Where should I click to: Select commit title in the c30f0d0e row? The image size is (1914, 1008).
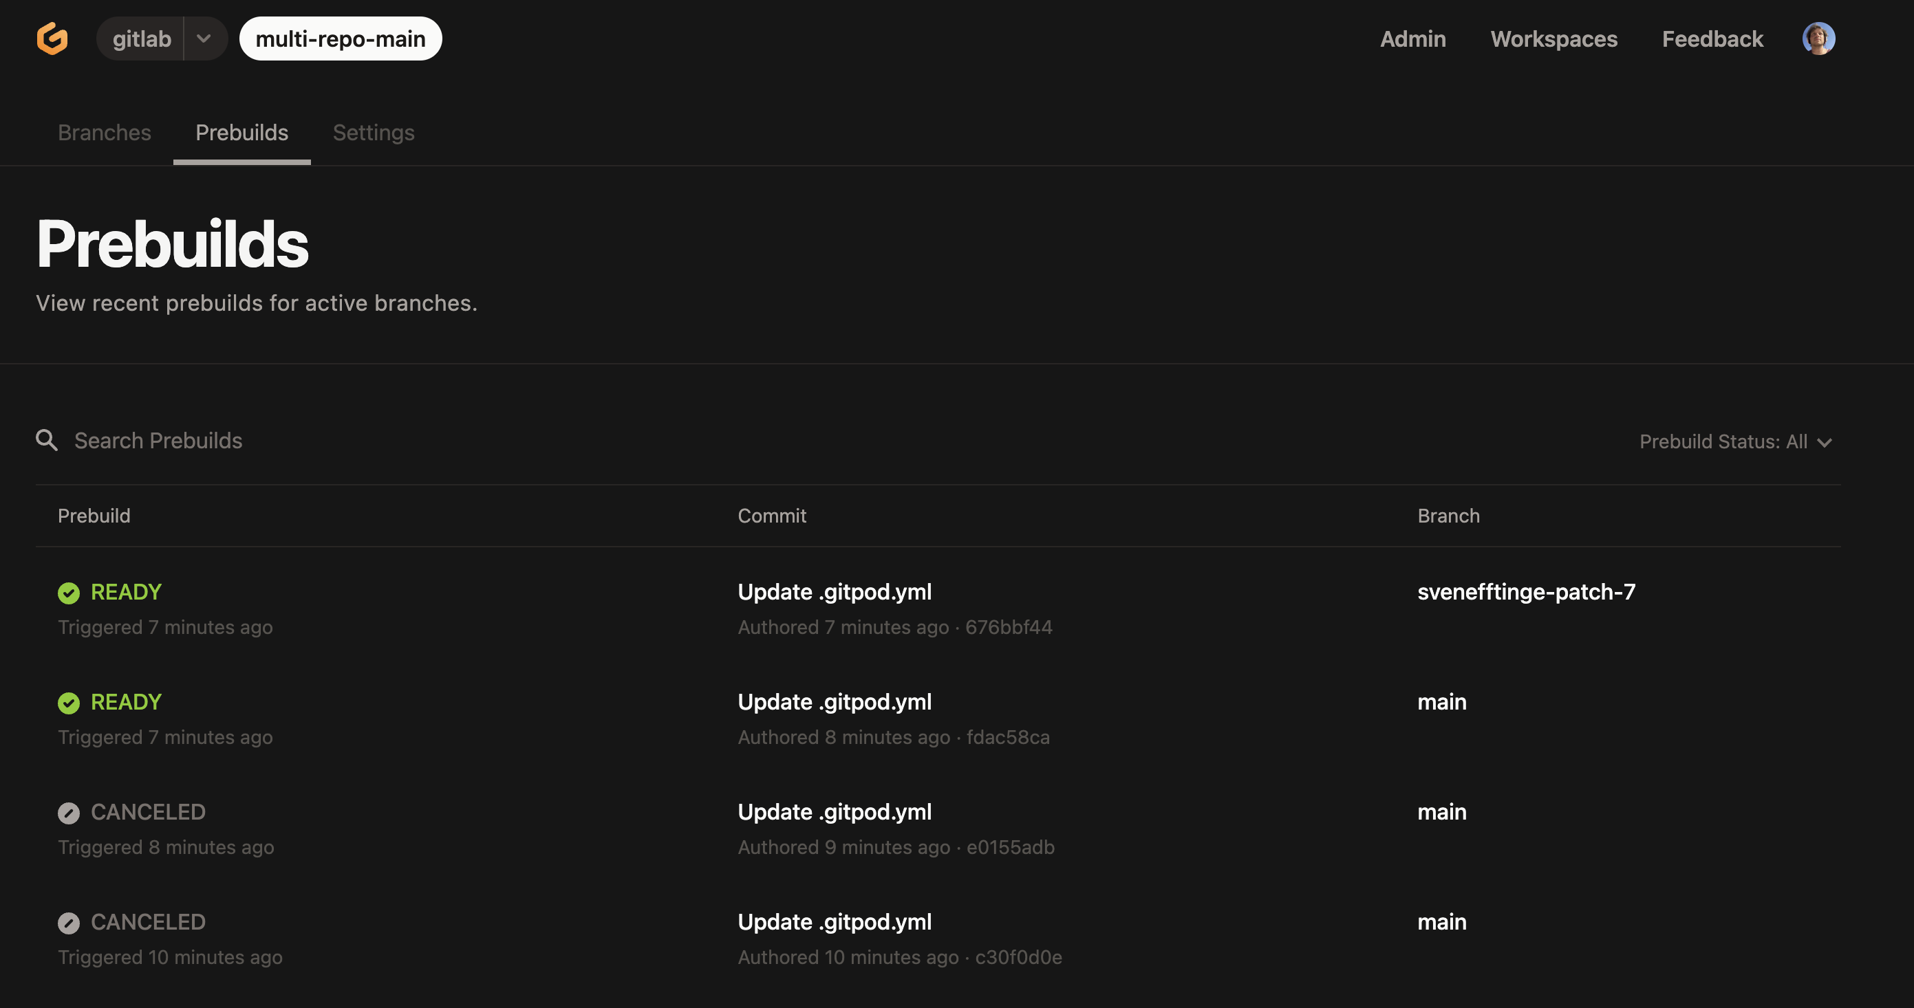click(835, 922)
